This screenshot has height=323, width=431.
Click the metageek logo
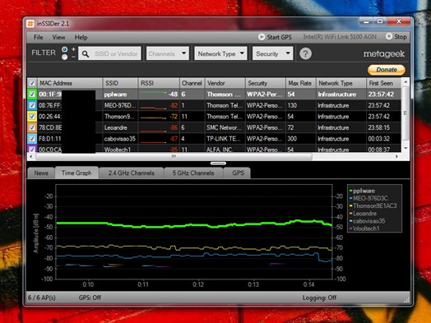384,54
